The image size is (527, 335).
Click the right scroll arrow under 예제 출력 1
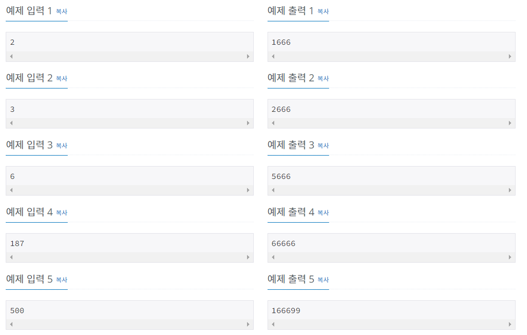[x=510, y=56]
